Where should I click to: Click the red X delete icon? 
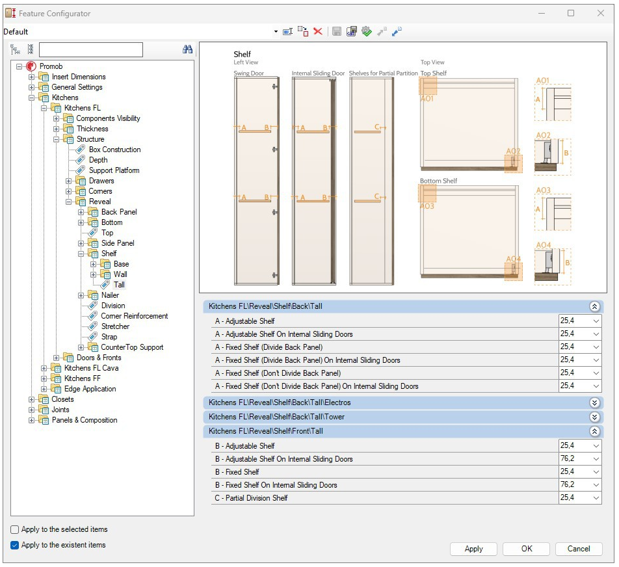tap(318, 31)
